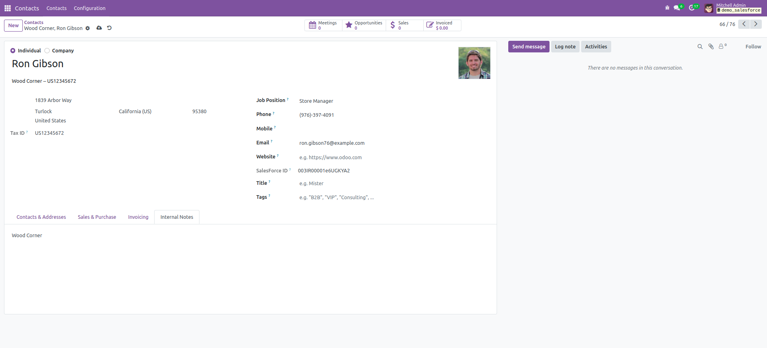Click the phone number field (976)-397-4091
Screen dimensions: 767x348
click(395, 115)
